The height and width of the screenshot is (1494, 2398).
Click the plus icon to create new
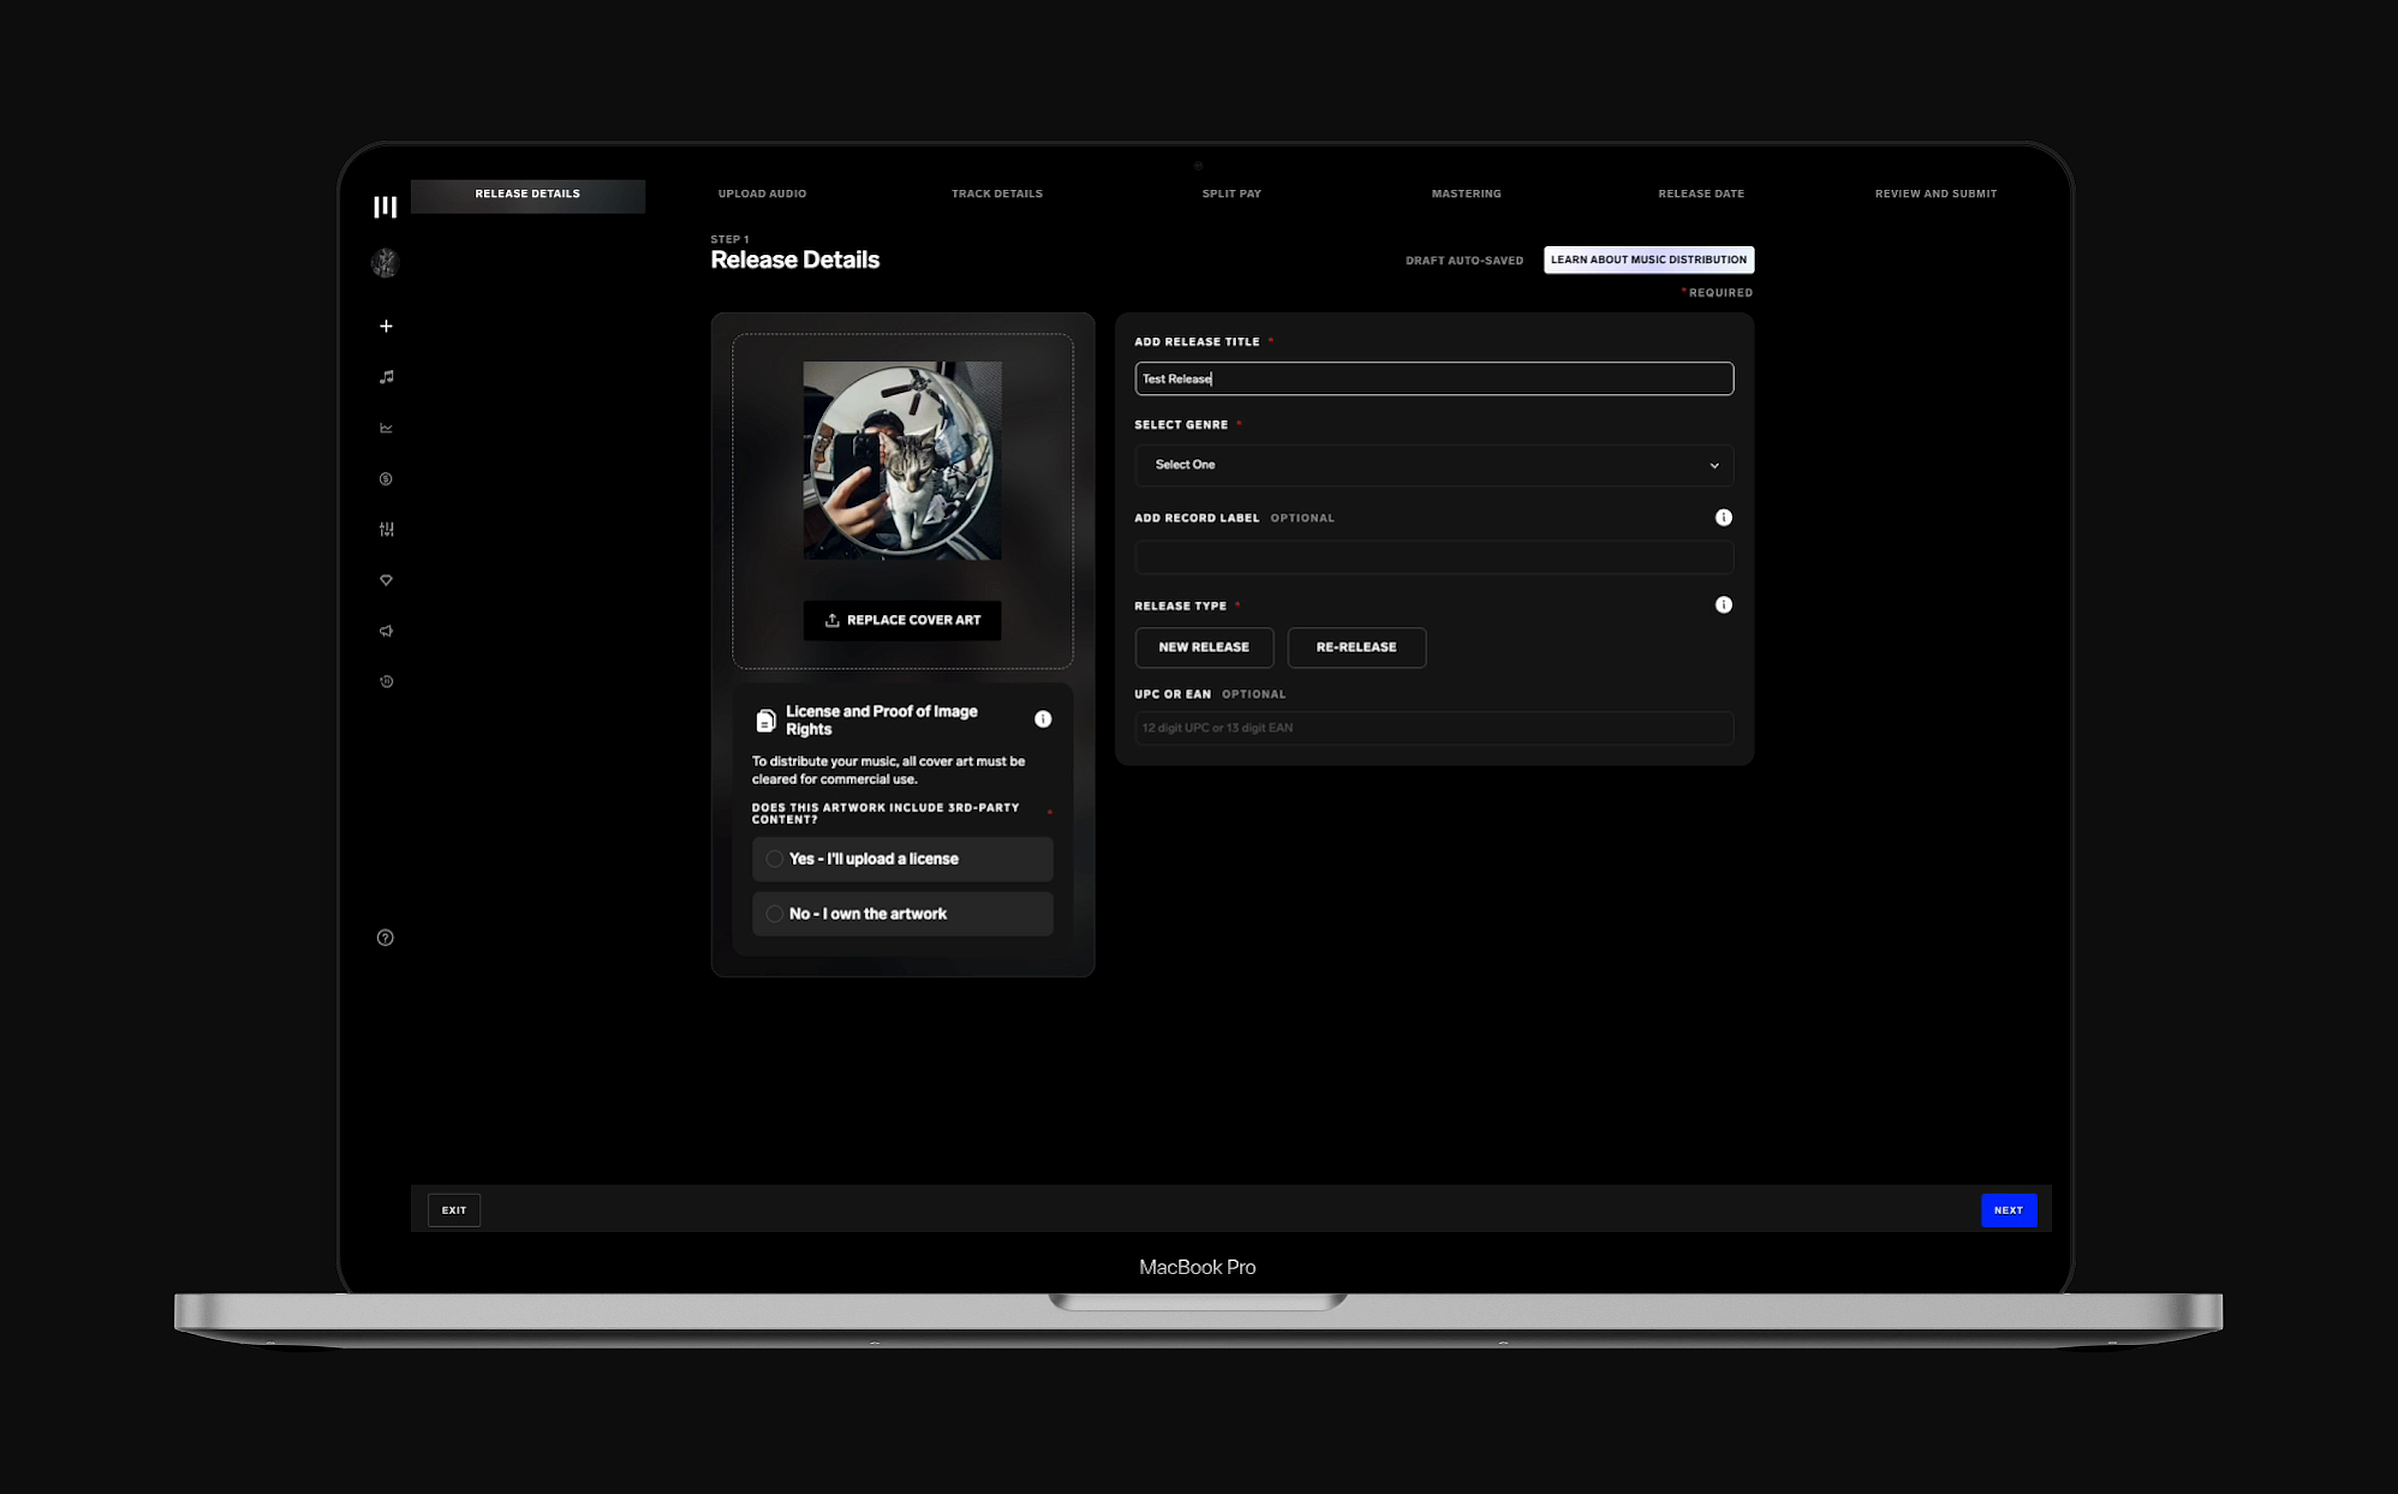click(x=386, y=326)
